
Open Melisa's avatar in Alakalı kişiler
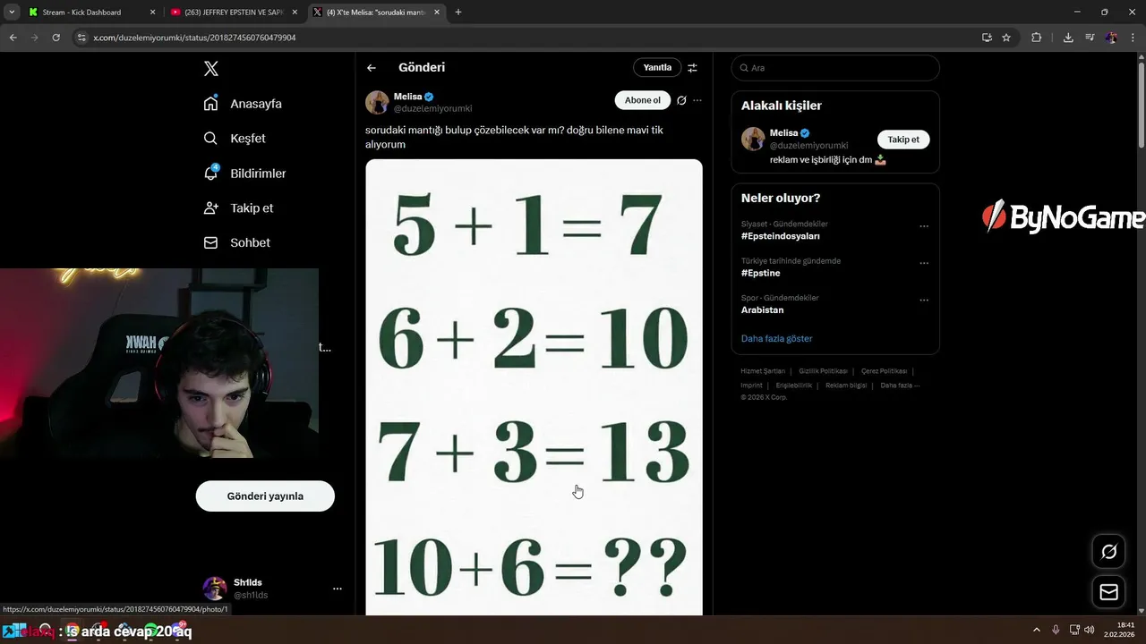[x=753, y=139]
